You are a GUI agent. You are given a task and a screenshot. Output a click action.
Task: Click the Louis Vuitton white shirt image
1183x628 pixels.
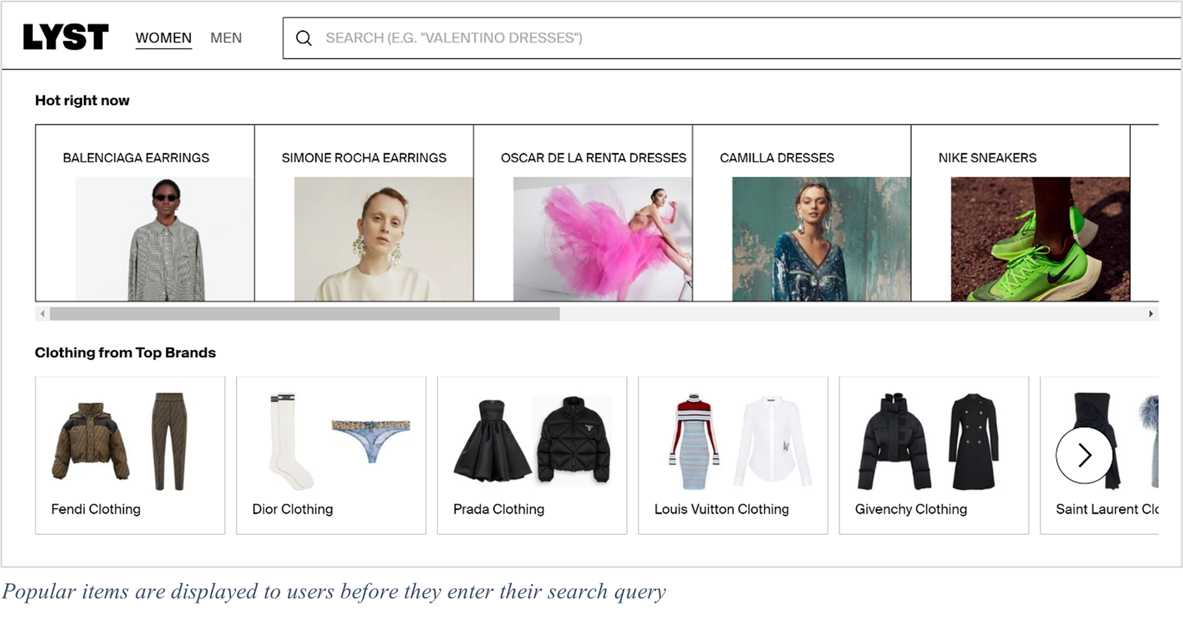tap(773, 441)
